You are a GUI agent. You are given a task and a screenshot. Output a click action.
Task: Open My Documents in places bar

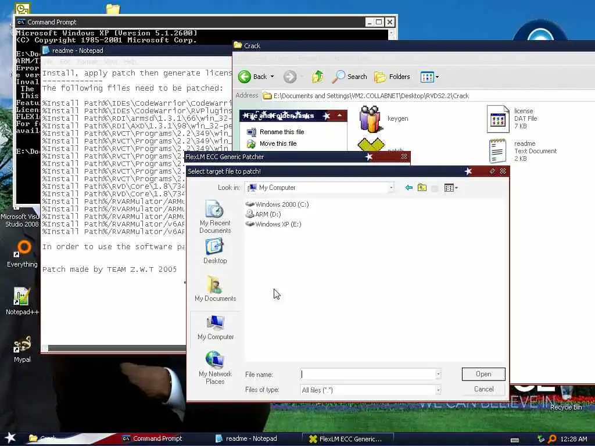click(x=215, y=289)
